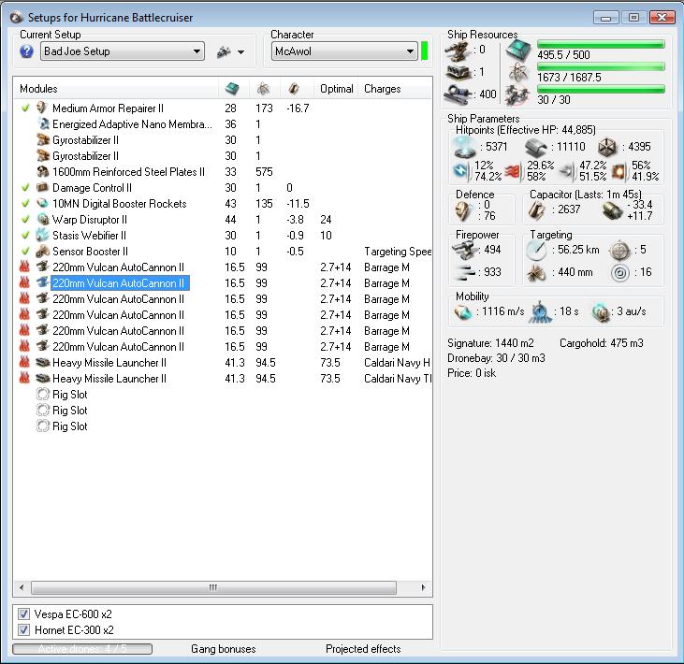Click the Modules column header
Image resolution: width=684 pixels, height=664 pixels.
(x=38, y=89)
